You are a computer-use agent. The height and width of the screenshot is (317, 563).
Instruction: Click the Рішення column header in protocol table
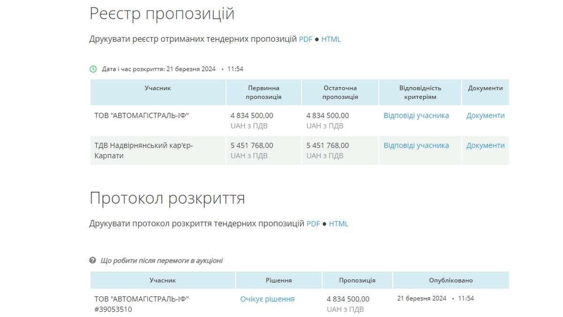279,279
